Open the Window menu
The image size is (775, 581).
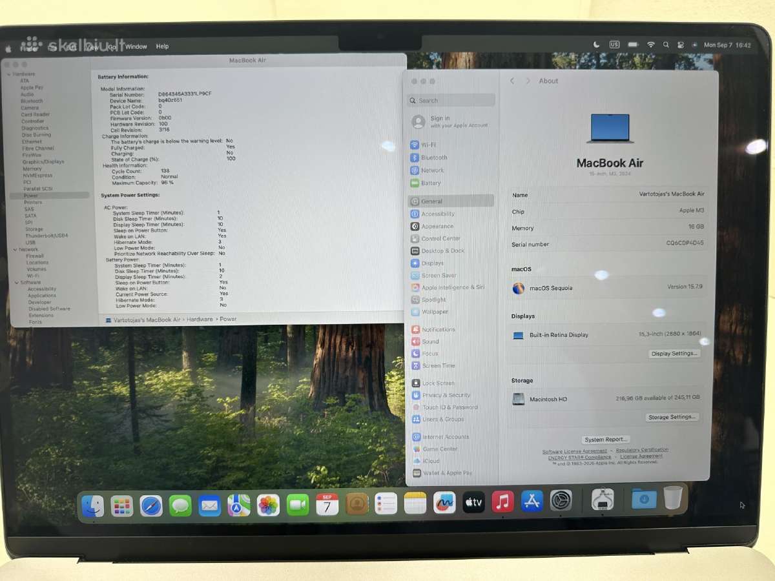[x=136, y=46]
